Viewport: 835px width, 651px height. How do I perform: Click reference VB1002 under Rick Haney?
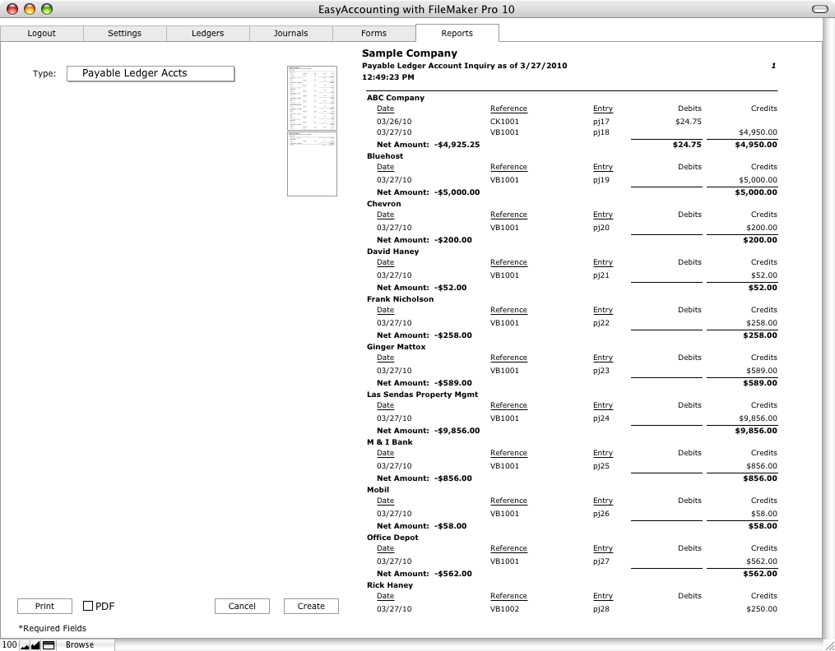(x=504, y=609)
